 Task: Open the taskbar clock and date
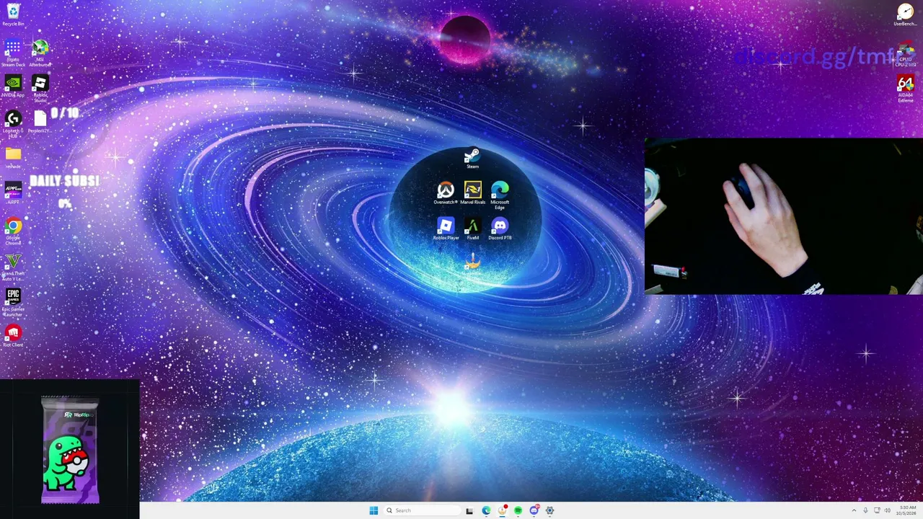[x=907, y=510]
